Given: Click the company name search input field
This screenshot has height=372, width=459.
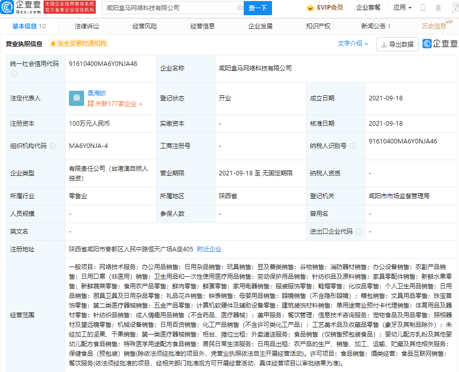Looking at the screenshot, I should [167, 8].
